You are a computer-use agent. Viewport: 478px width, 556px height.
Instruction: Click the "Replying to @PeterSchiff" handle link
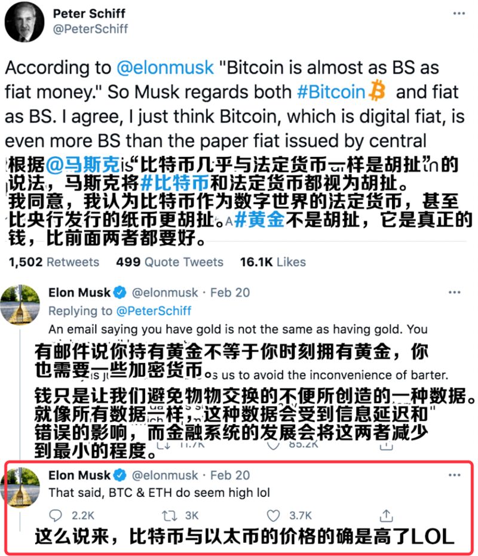[x=154, y=311]
